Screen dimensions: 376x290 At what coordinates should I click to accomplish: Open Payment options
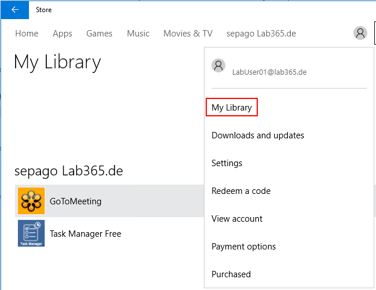pyautogui.click(x=244, y=247)
